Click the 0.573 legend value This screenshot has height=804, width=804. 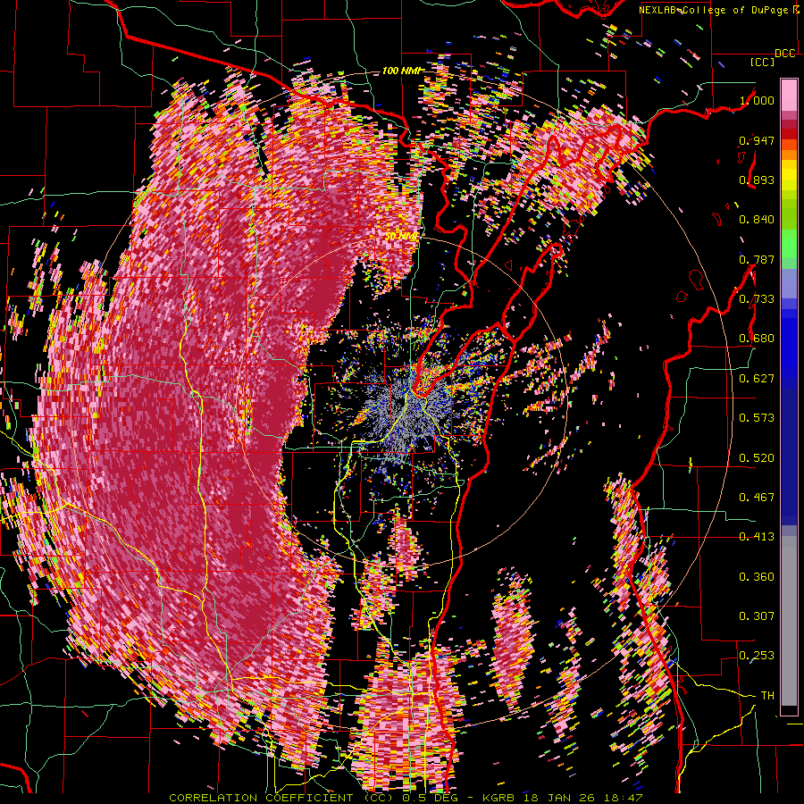tap(757, 418)
